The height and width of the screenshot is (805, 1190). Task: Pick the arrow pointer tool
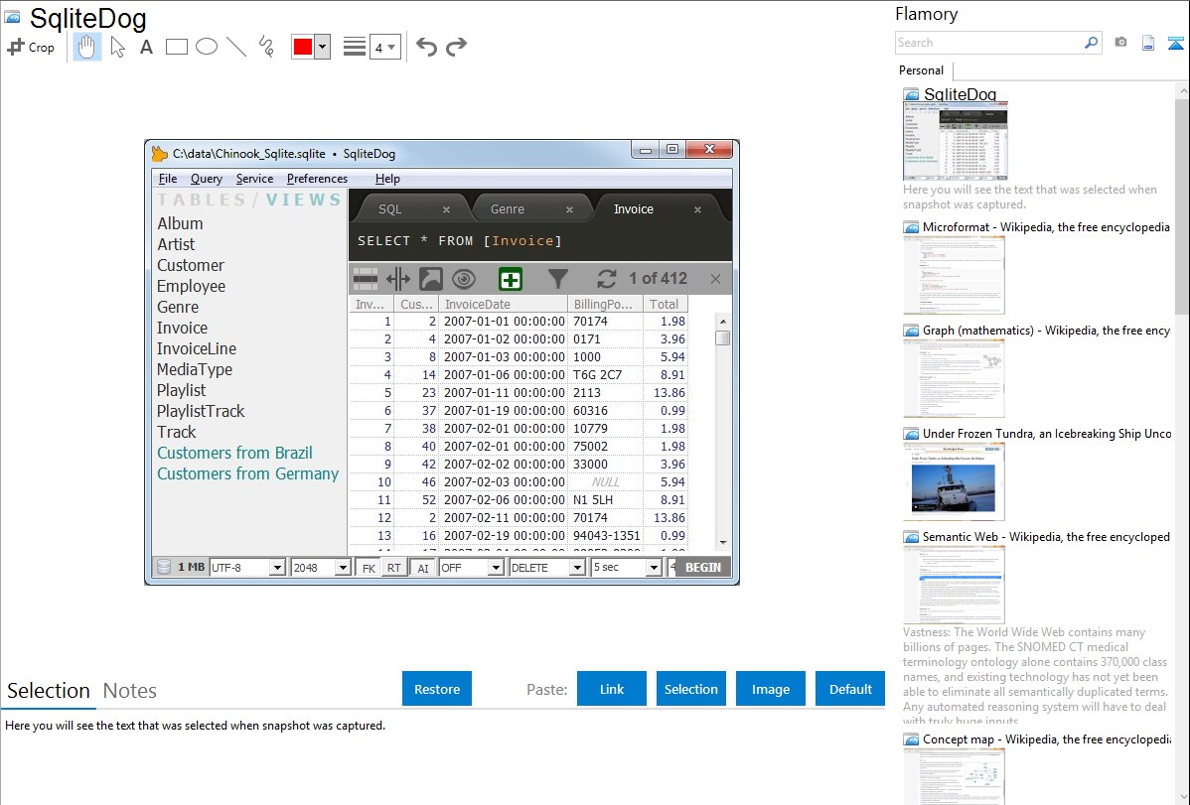117,47
